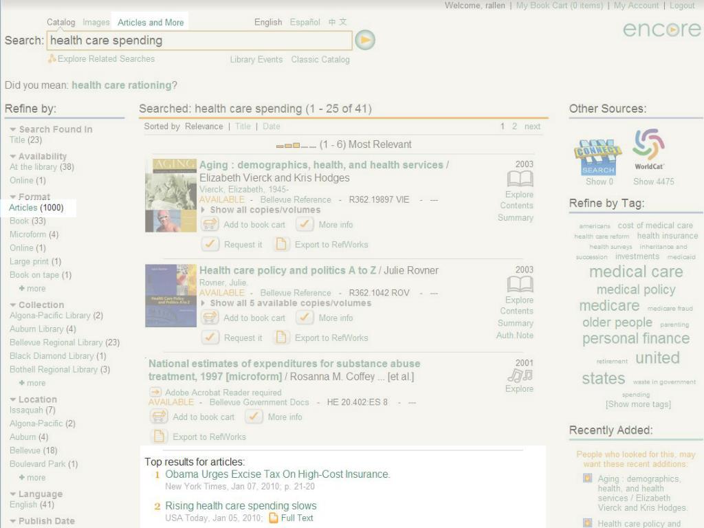Click book icon for Health care policy result
The width and height of the screenshot is (704, 528).
(520, 284)
